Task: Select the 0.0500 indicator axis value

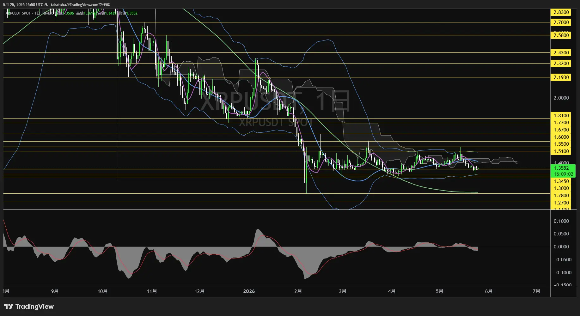Action: pos(561,234)
